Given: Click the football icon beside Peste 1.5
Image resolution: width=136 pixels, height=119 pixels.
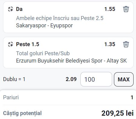Looking at the screenshot, I should (11, 44).
